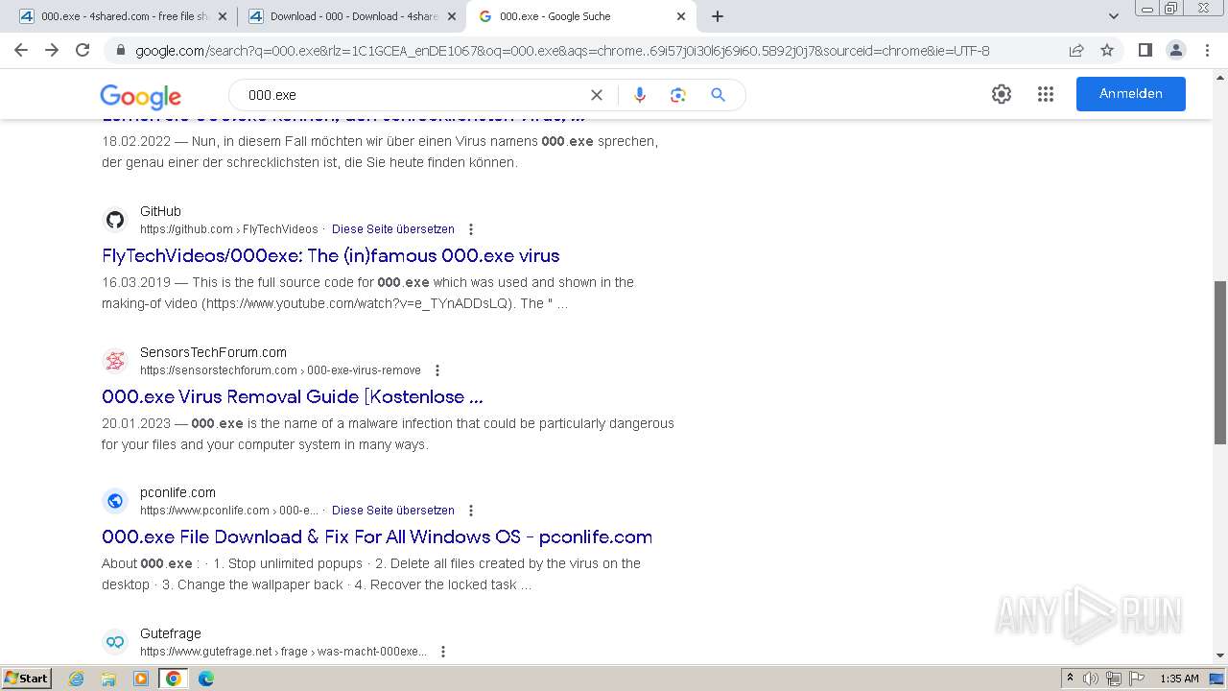
Task: Select the 000.exe Google Suche tab
Action: 580,16
